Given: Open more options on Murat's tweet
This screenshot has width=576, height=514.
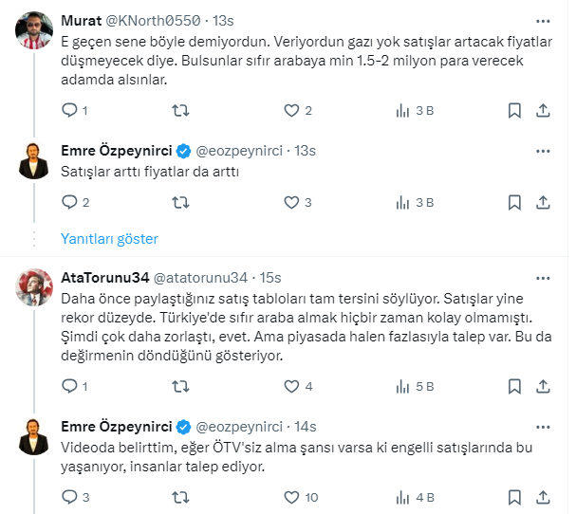Looking at the screenshot, I should click(x=543, y=20).
